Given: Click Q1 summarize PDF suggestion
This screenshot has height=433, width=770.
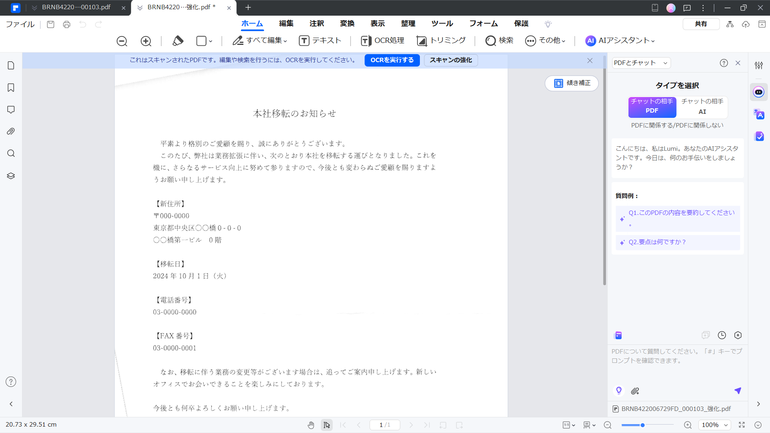Looking at the screenshot, I should click(678, 219).
